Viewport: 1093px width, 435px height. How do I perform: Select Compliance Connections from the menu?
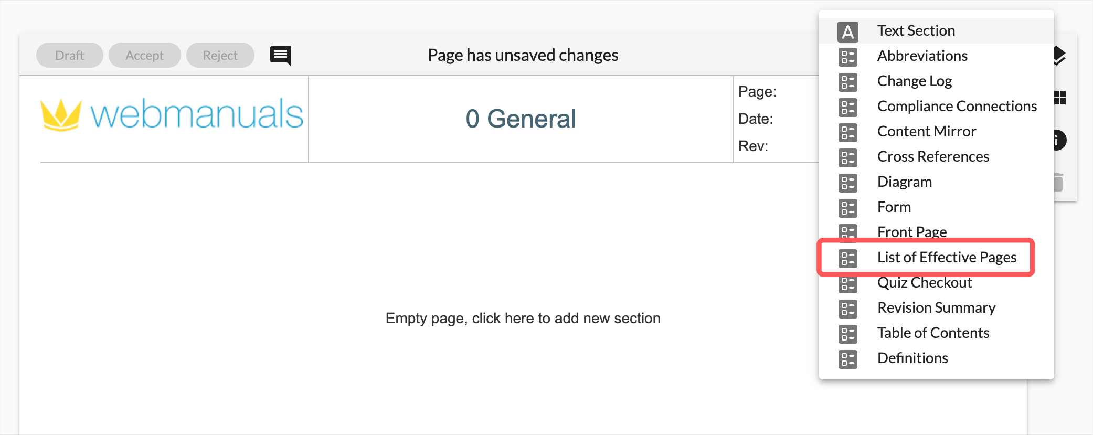pyautogui.click(x=957, y=106)
